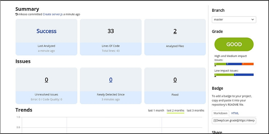This screenshot has width=269, height=134.
Task: Click the Total lines: 43 text
Action: coord(111,51)
